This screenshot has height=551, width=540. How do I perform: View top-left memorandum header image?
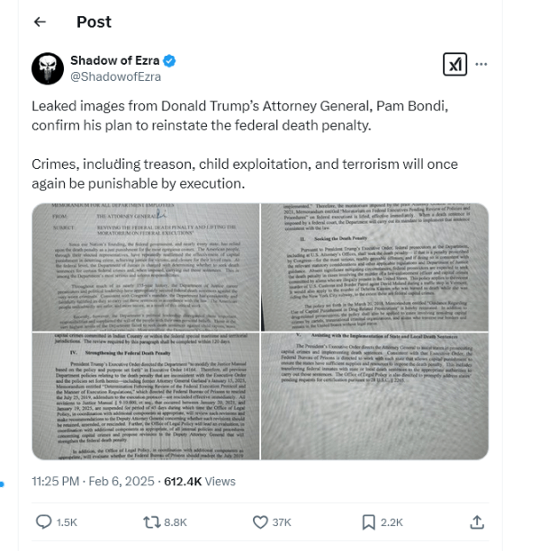(x=146, y=267)
